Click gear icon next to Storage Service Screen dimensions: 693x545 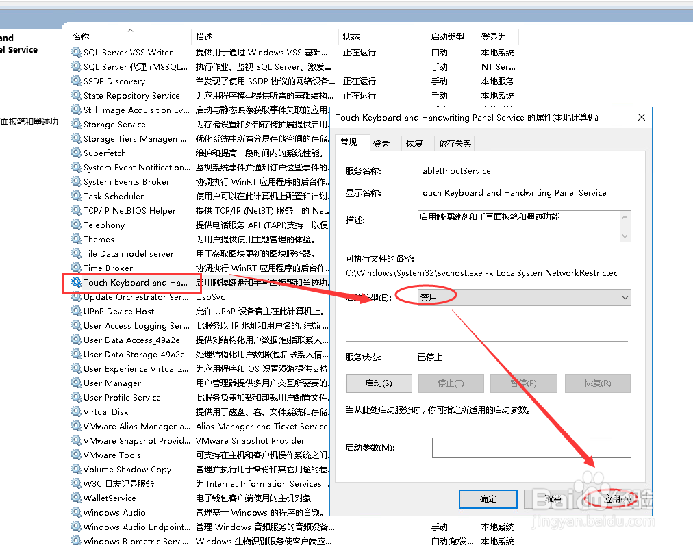pyautogui.click(x=77, y=124)
